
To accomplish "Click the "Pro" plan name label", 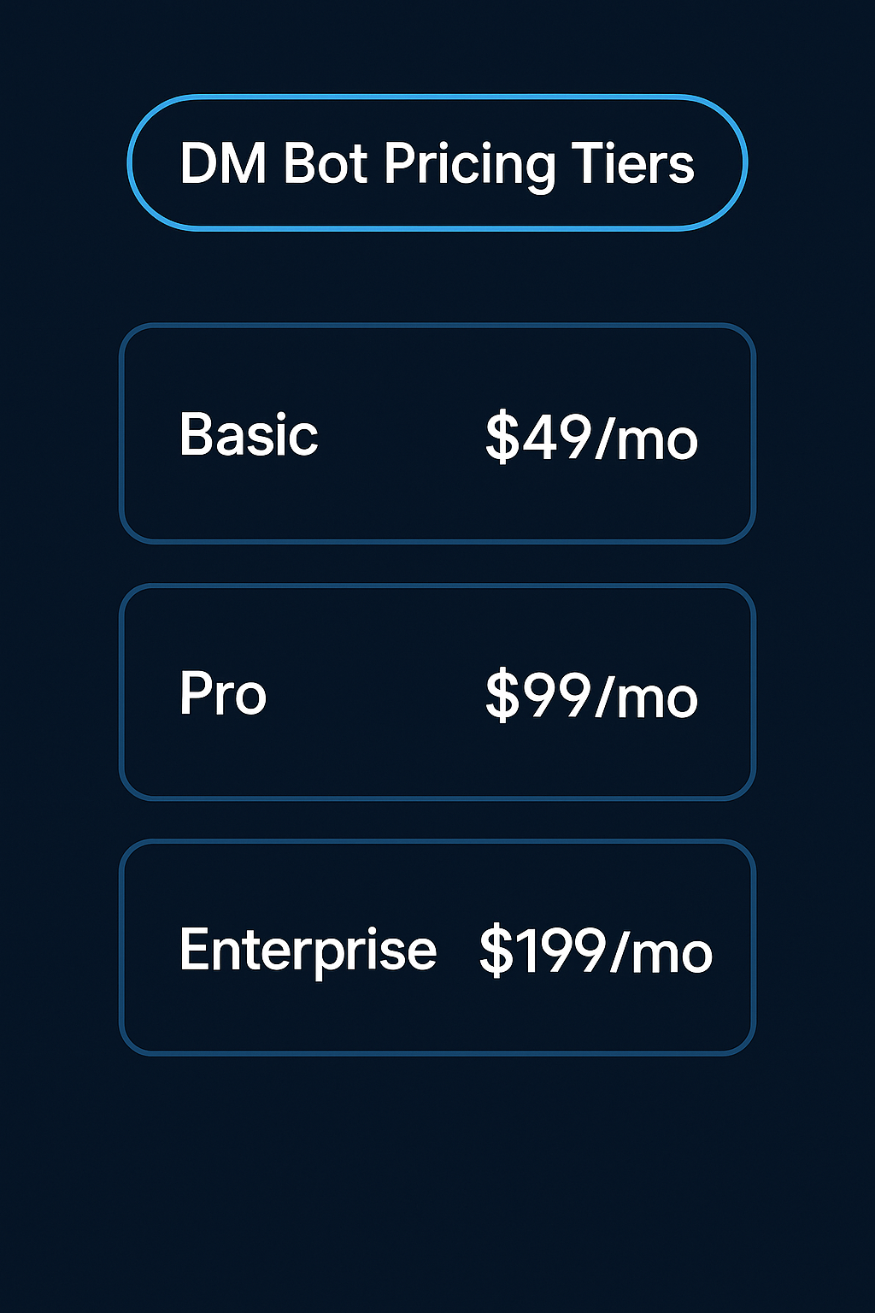I will (x=223, y=693).
